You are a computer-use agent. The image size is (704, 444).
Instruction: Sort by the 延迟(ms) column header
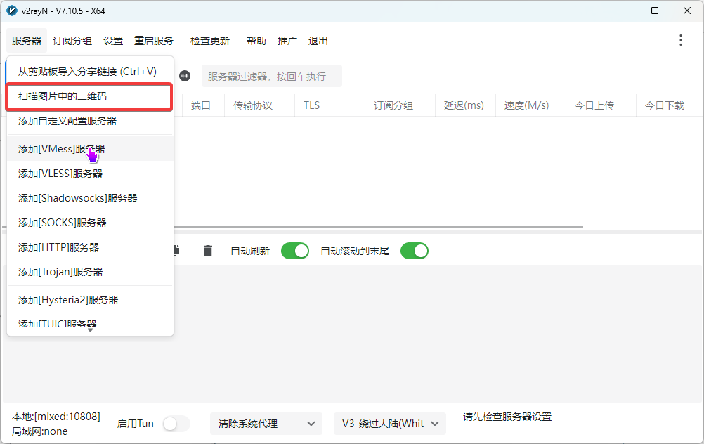[464, 105]
